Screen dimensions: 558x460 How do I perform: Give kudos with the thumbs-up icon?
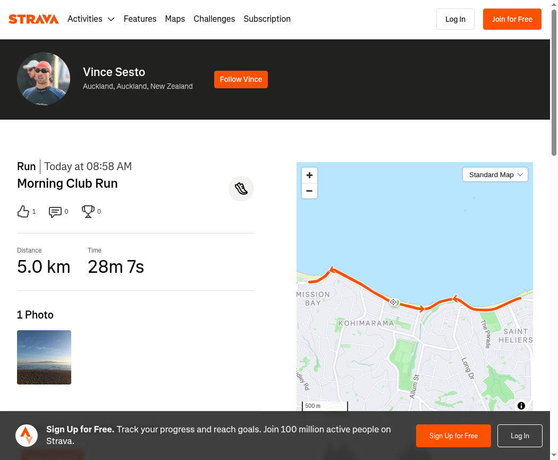(23, 212)
